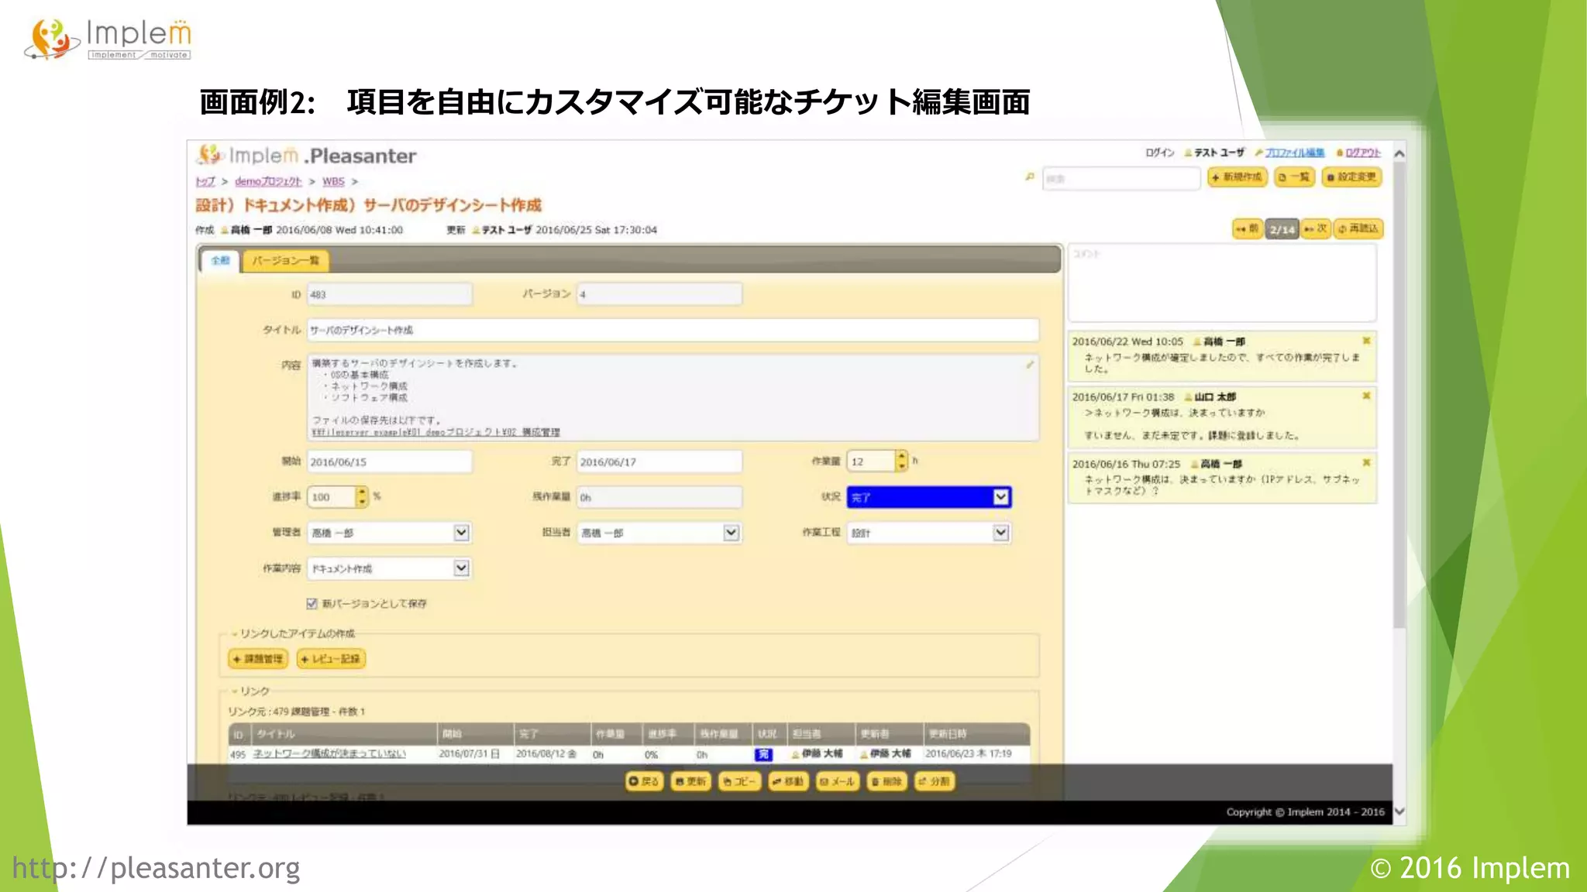This screenshot has height=892, width=1587.
Task: Open linked item ネットワーク構成が決まっていない
Action: pyautogui.click(x=329, y=753)
